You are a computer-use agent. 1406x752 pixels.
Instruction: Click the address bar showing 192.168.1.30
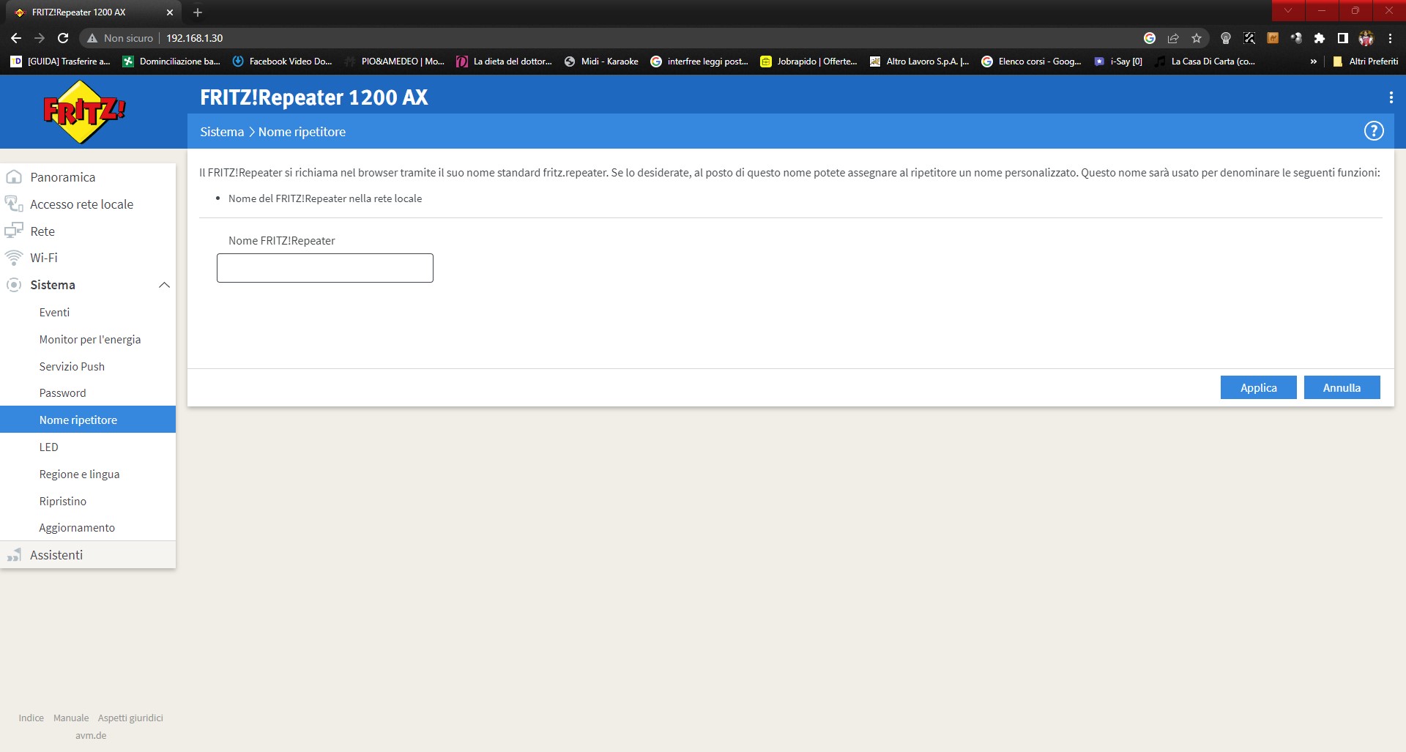[x=644, y=38]
